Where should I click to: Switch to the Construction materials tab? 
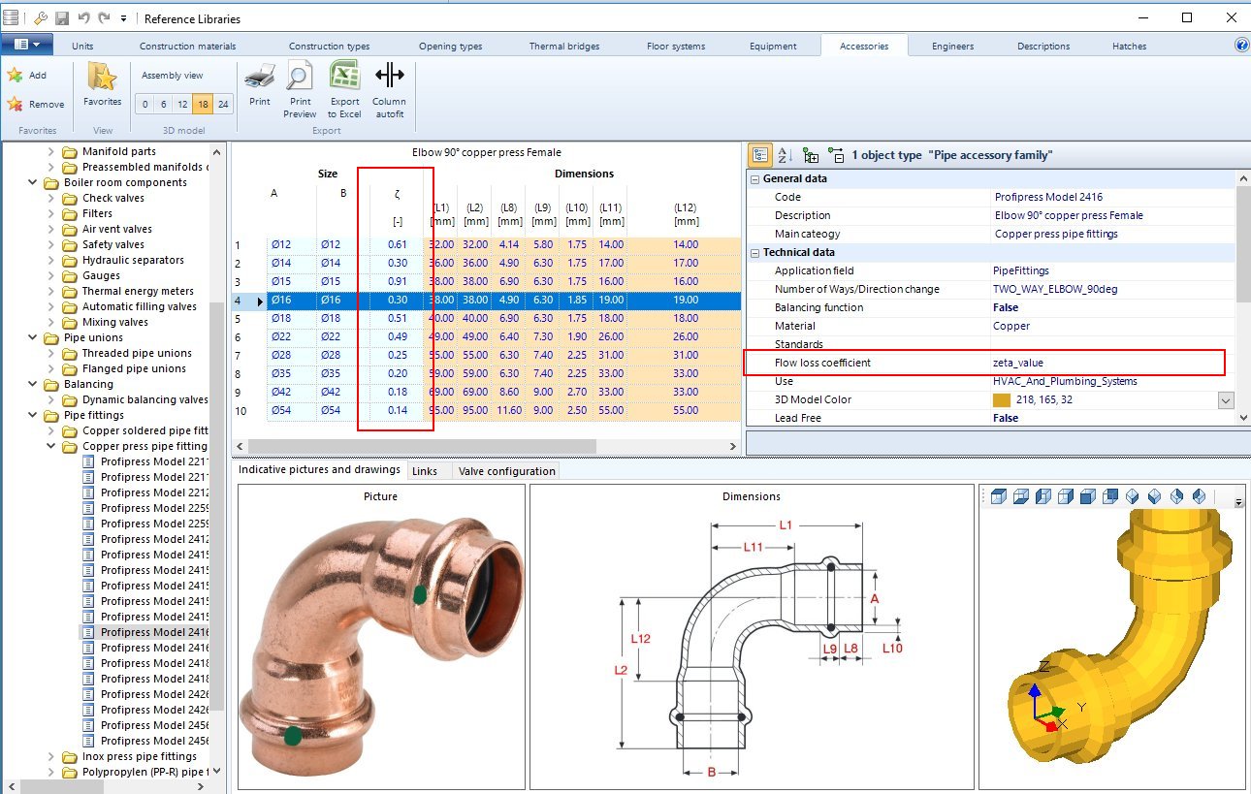[187, 46]
